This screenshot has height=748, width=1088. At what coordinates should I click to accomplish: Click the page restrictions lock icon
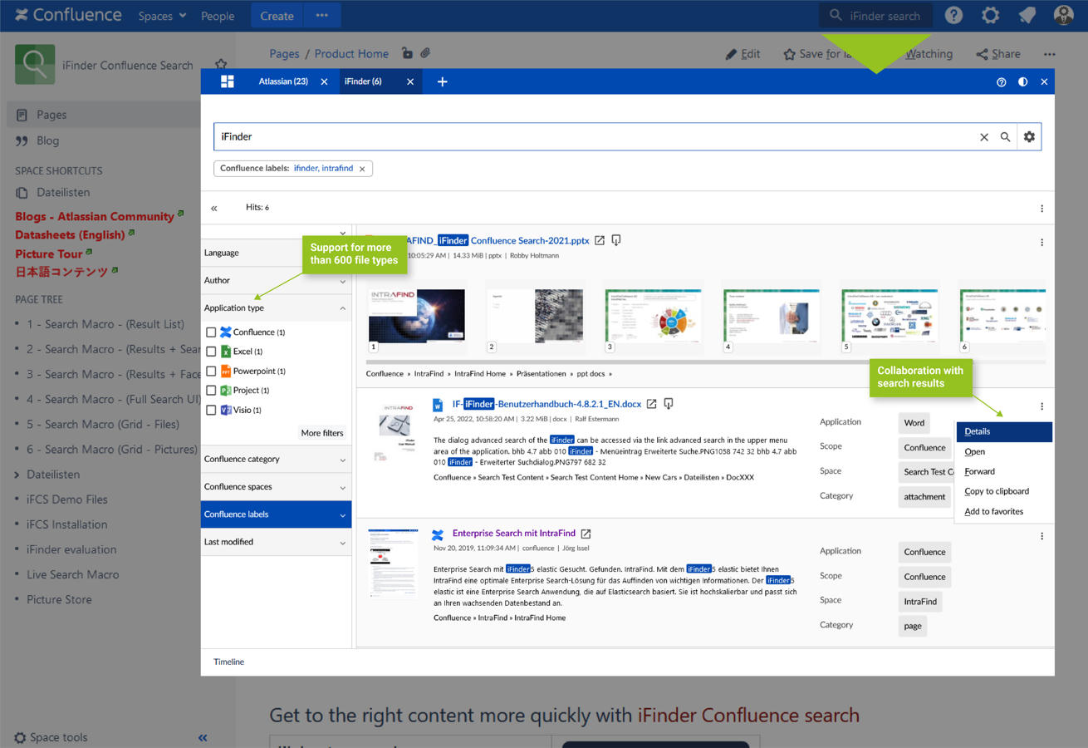(407, 53)
